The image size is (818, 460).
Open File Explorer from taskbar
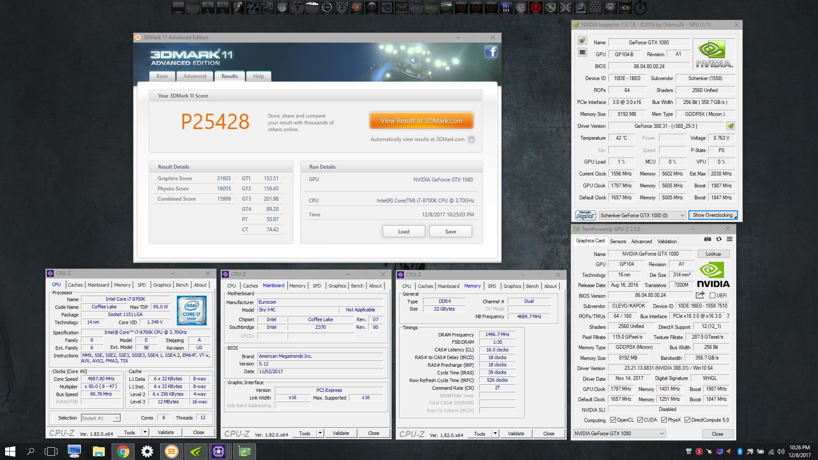pos(99,451)
